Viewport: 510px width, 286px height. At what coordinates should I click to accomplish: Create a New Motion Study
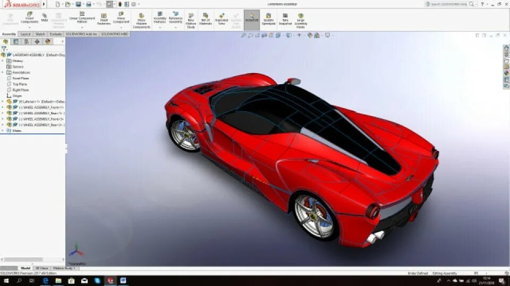191,21
